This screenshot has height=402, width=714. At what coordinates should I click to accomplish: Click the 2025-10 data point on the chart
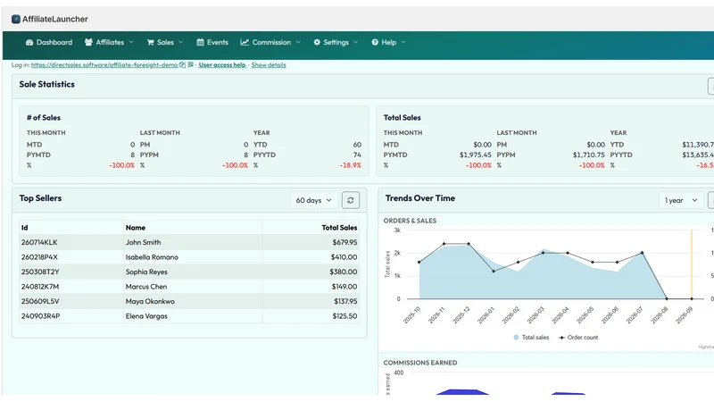419,262
